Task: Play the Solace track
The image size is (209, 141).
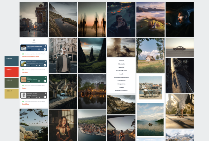Action: (45, 81)
